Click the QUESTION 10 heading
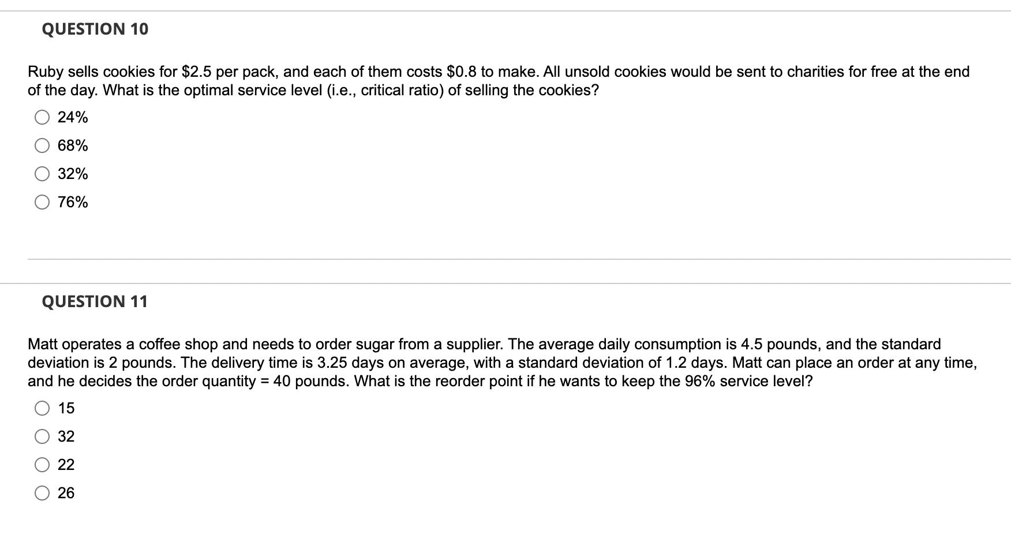This screenshot has width=1011, height=545. click(x=95, y=29)
